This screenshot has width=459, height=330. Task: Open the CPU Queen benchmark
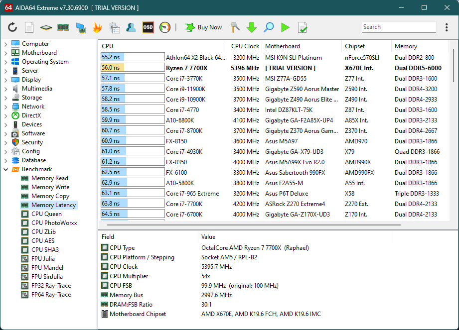point(46,214)
